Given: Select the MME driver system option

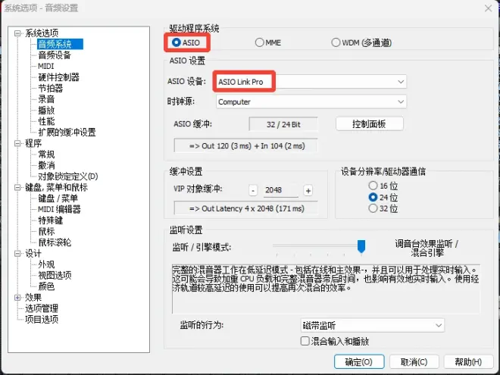Looking at the screenshot, I should (x=260, y=42).
